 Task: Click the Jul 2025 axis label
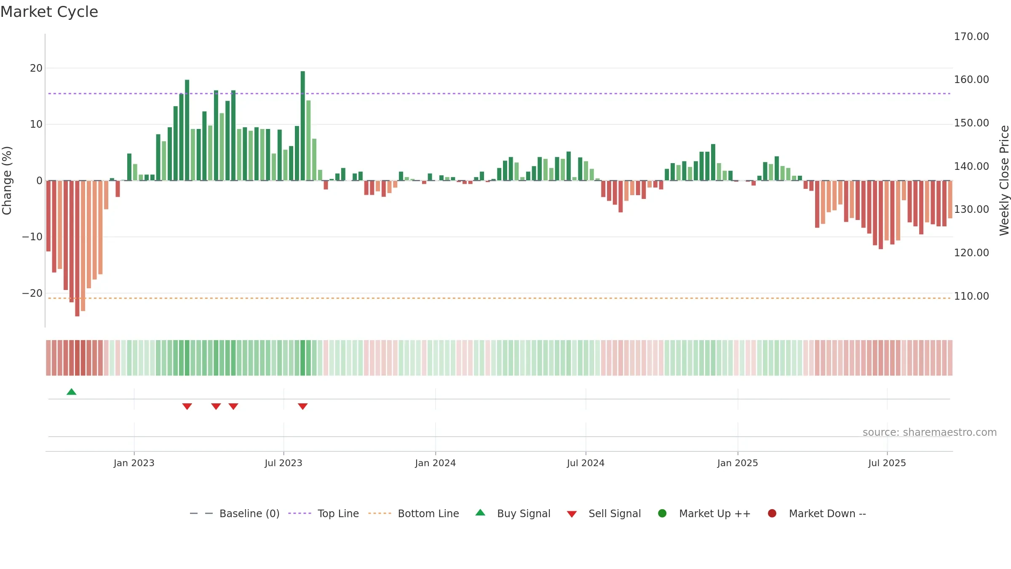coord(887,463)
